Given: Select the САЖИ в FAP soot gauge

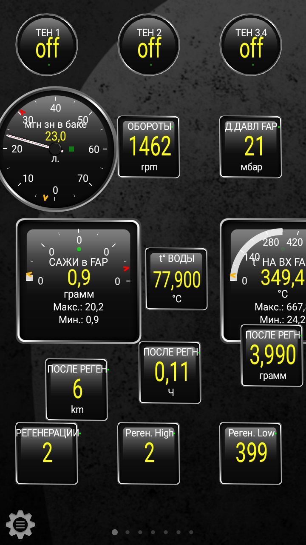Looking at the screenshot, I should 78,281.
